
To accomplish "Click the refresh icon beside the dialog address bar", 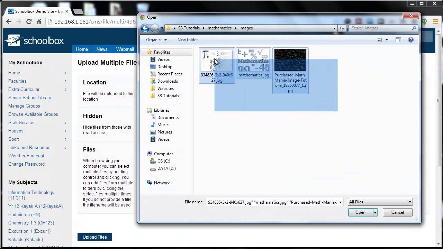I will pyautogui.click(x=342, y=28).
